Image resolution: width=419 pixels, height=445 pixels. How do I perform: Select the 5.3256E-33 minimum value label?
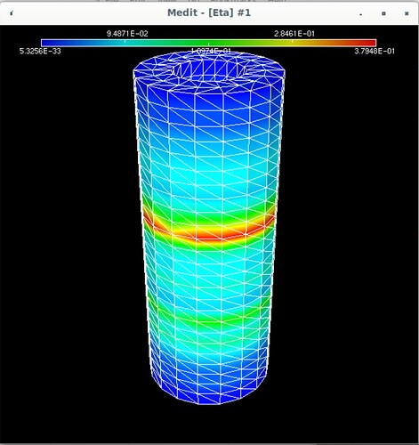tap(40, 52)
